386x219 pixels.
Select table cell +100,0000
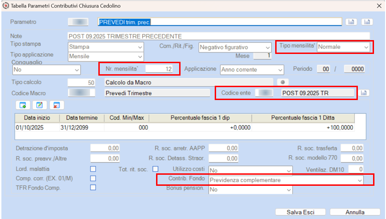pos(303,127)
